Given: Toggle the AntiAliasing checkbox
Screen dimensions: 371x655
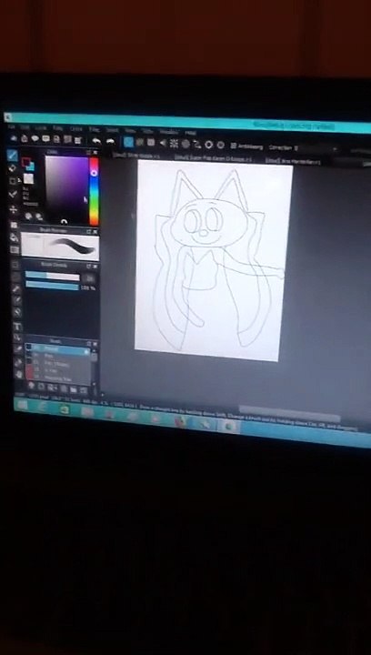Looking at the screenshot, I should (x=234, y=146).
